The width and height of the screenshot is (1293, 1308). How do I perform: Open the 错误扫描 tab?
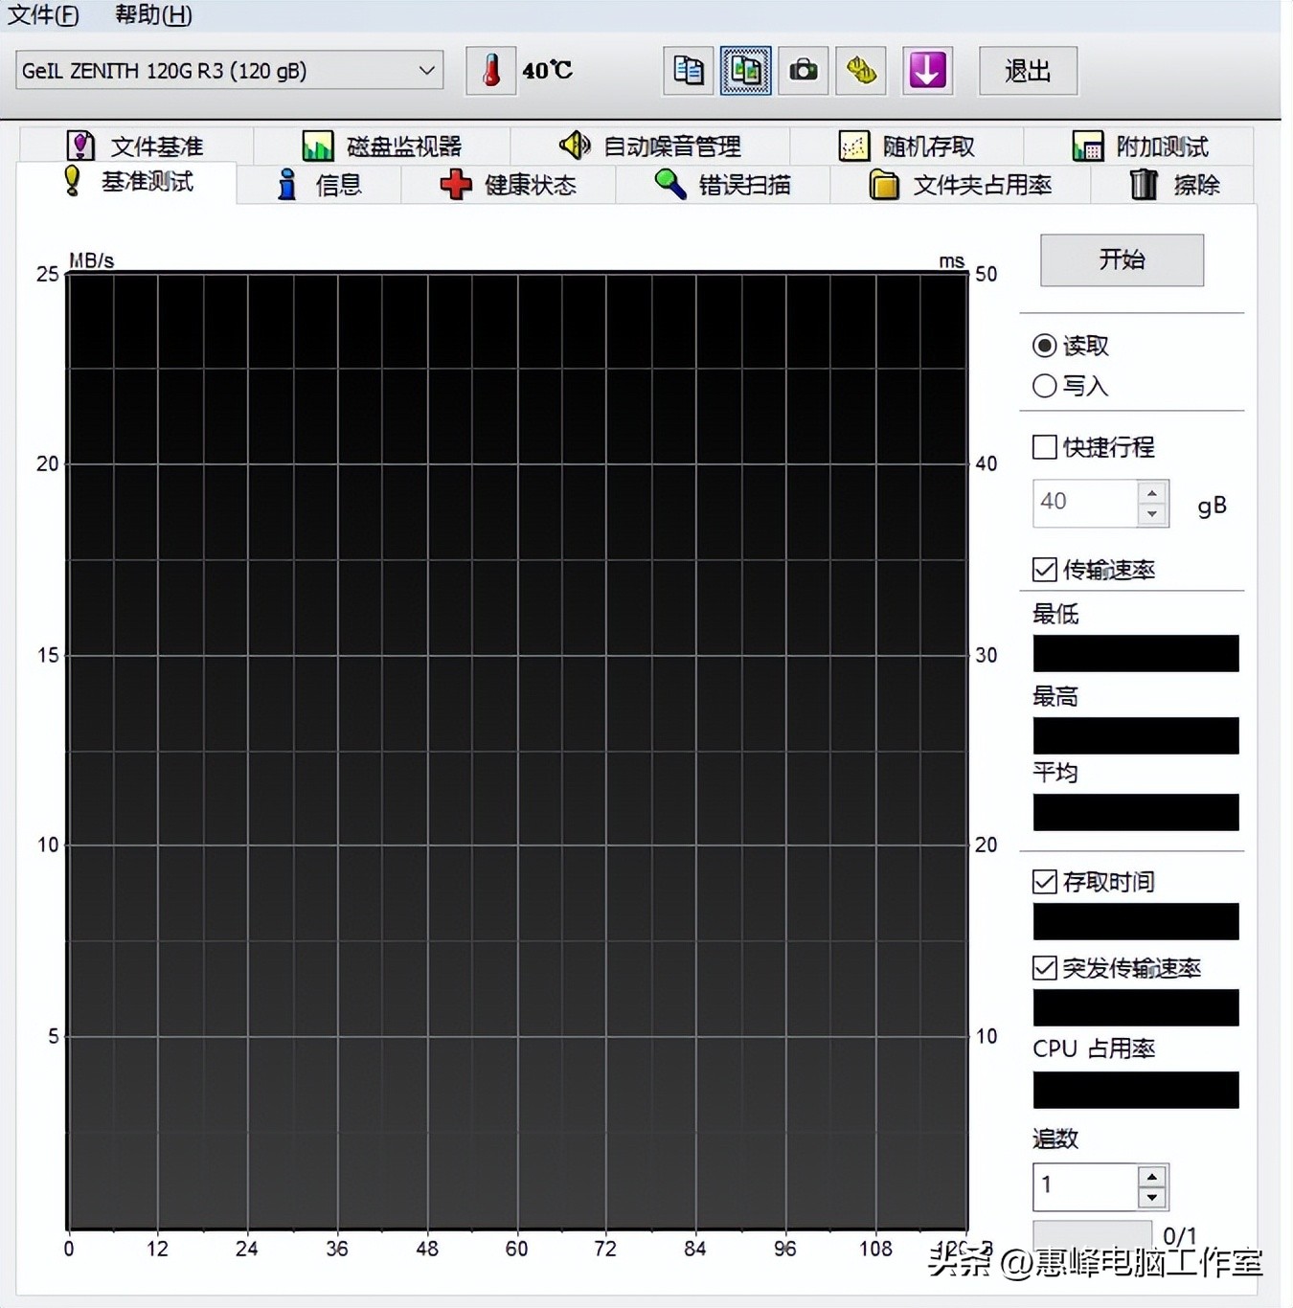[x=756, y=184]
